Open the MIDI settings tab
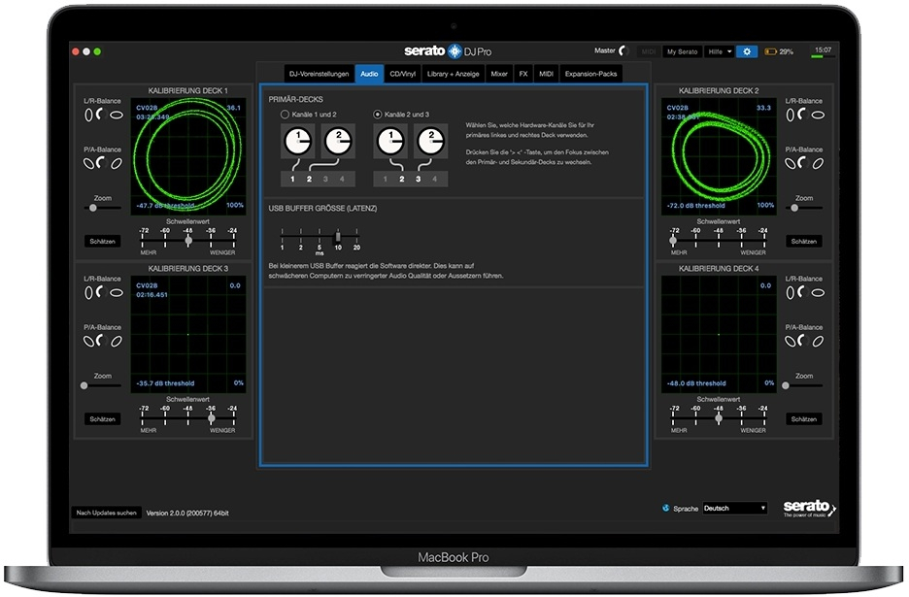 (546, 74)
